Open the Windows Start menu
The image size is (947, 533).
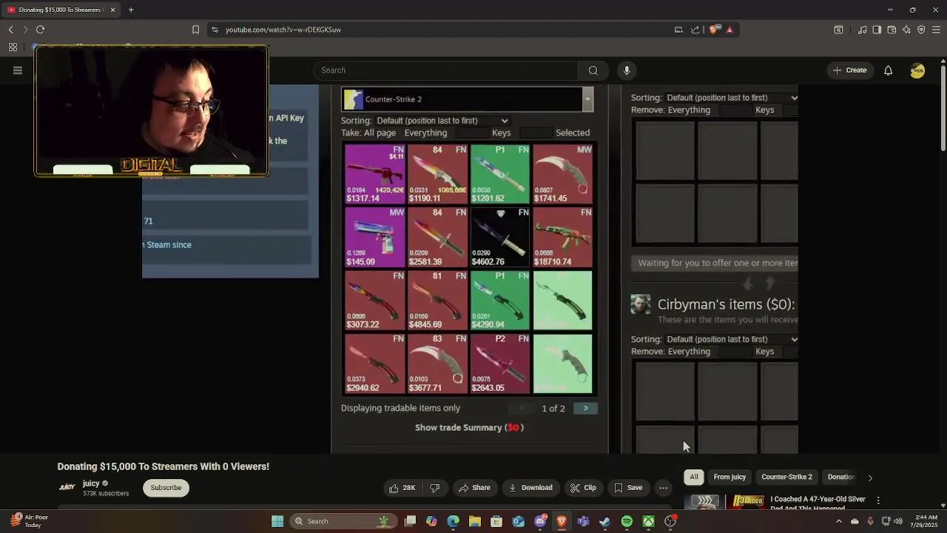[277, 521]
